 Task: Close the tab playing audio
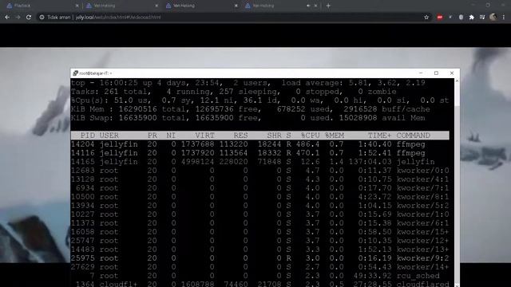coord(315,6)
